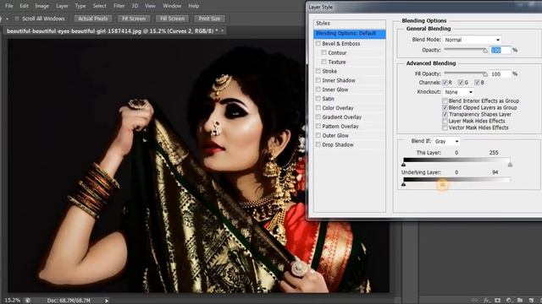Screen dimensions: 542x304
Task: Enable the Texture checkbox
Action: click(x=324, y=62)
